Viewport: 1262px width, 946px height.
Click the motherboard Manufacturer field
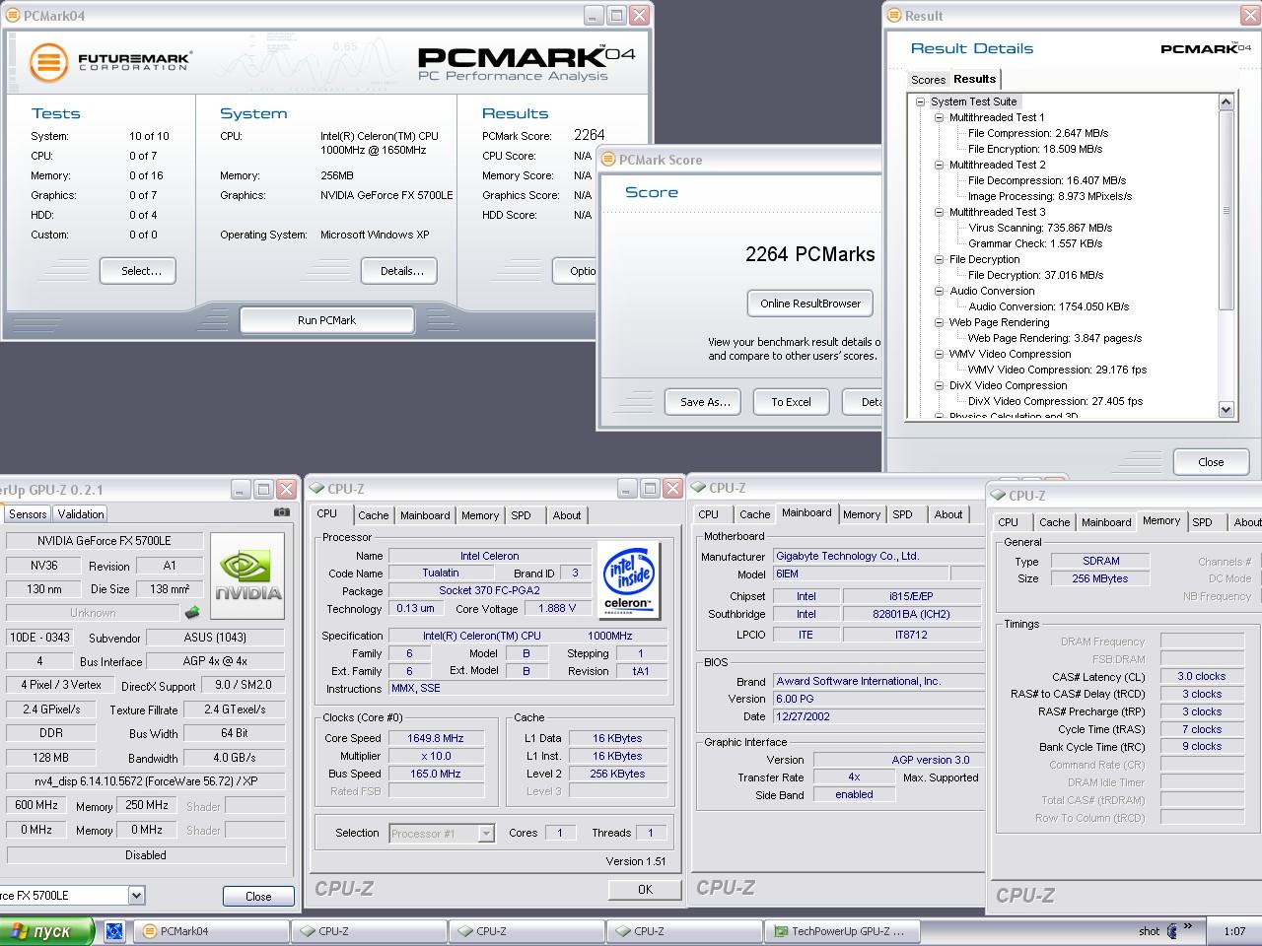(x=877, y=556)
